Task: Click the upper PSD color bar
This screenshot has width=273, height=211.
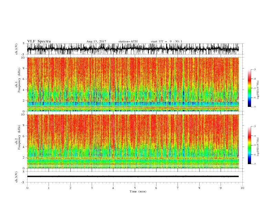Action: pos(250,88)
